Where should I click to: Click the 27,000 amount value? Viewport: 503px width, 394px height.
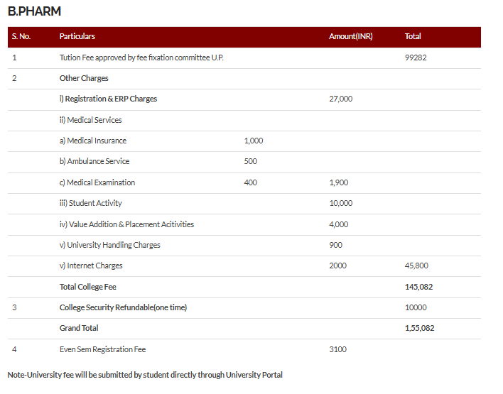pyautogui.click(x=341, y=99)
